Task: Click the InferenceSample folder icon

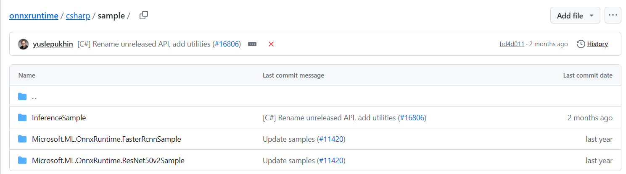Action: [22, 118]
